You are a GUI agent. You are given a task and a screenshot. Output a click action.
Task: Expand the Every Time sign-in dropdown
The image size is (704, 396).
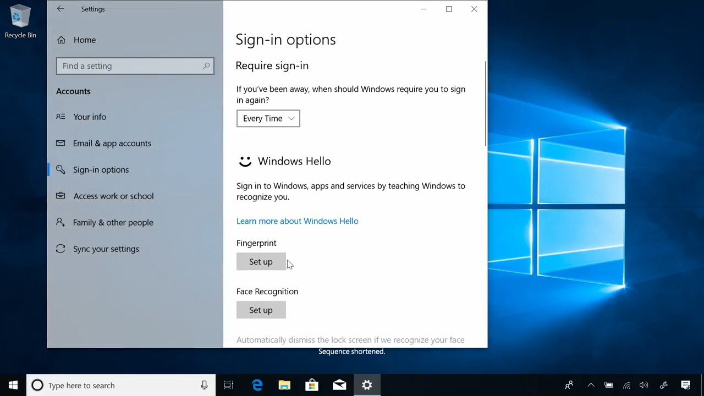coord(268,118)
